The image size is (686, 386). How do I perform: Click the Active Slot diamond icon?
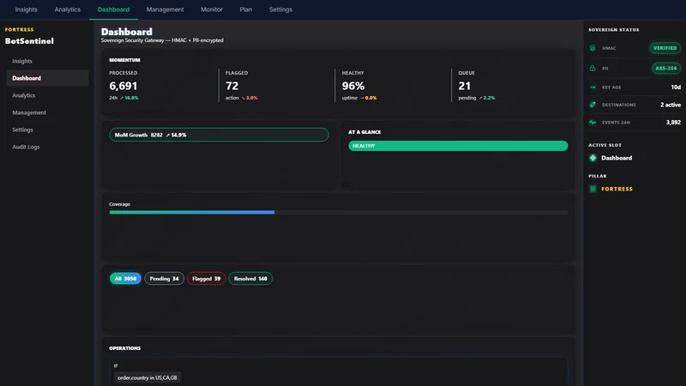pyautogui.click(x=593, y=158)
